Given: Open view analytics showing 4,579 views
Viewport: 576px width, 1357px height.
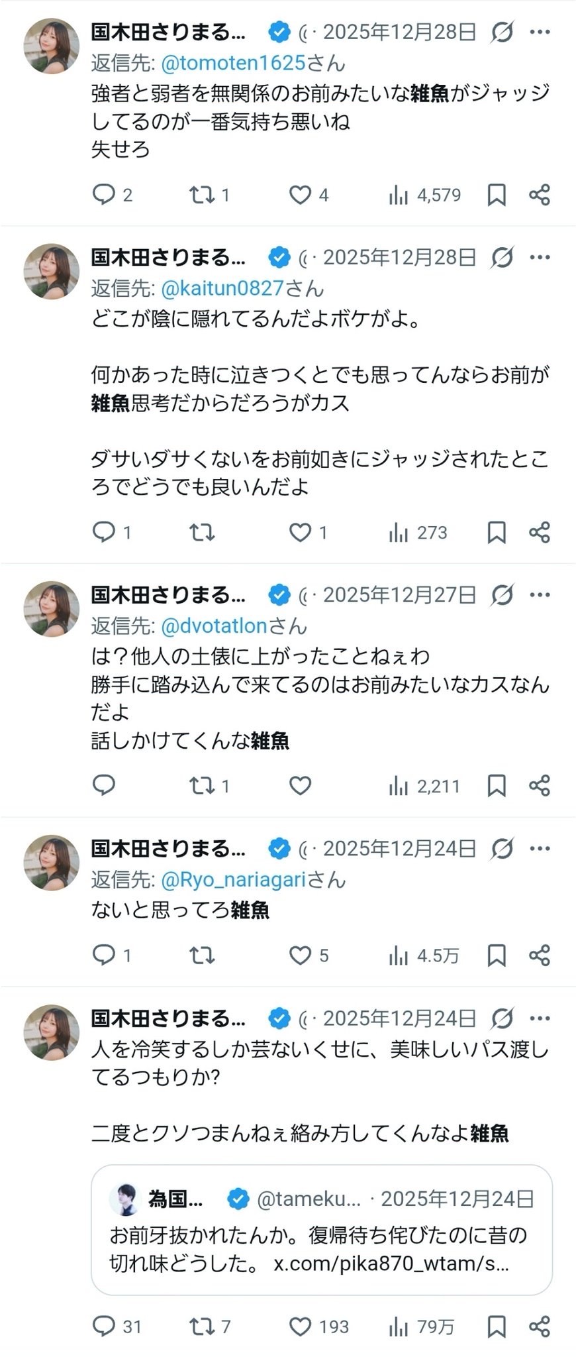Looking at the screenshot, I should pyautogui.click(x=424, y=195).
